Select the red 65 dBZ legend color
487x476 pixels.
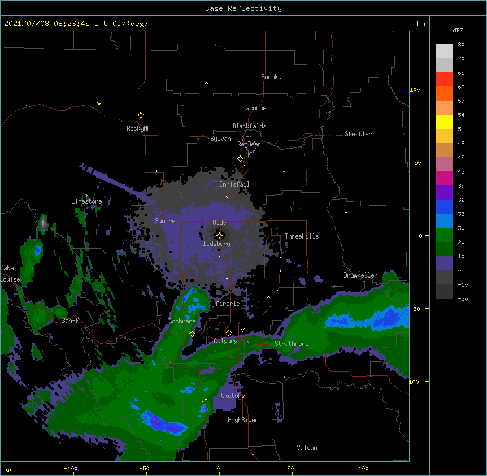pos(444,80)
